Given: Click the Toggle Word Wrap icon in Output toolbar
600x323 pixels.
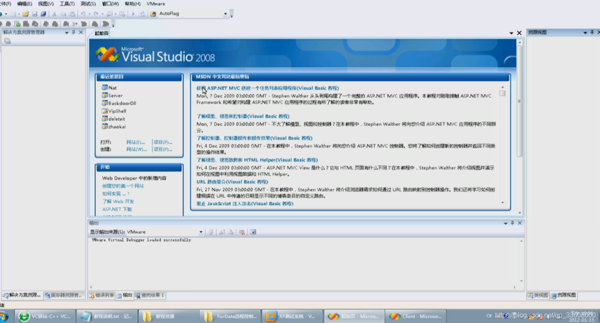Looking at the screenshot, I should click(253, 232).
